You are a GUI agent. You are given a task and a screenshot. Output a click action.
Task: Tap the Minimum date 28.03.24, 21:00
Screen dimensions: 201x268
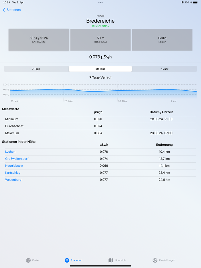(161, 119)
